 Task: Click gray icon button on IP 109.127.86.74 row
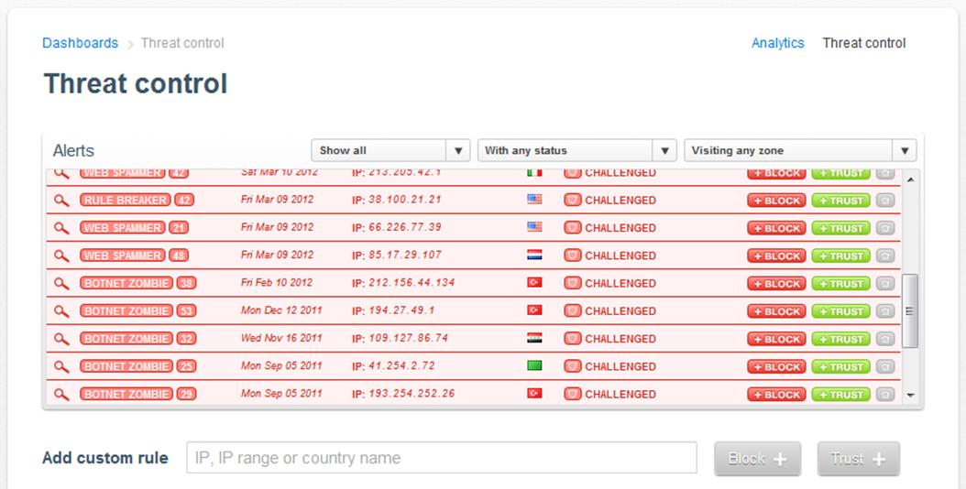coord(884,340)
